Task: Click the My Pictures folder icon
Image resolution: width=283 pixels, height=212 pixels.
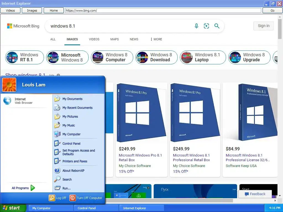Action: 57,116
